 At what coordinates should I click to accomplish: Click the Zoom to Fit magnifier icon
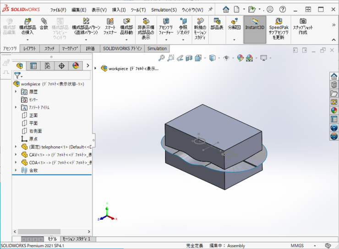(x=161, y=58)
